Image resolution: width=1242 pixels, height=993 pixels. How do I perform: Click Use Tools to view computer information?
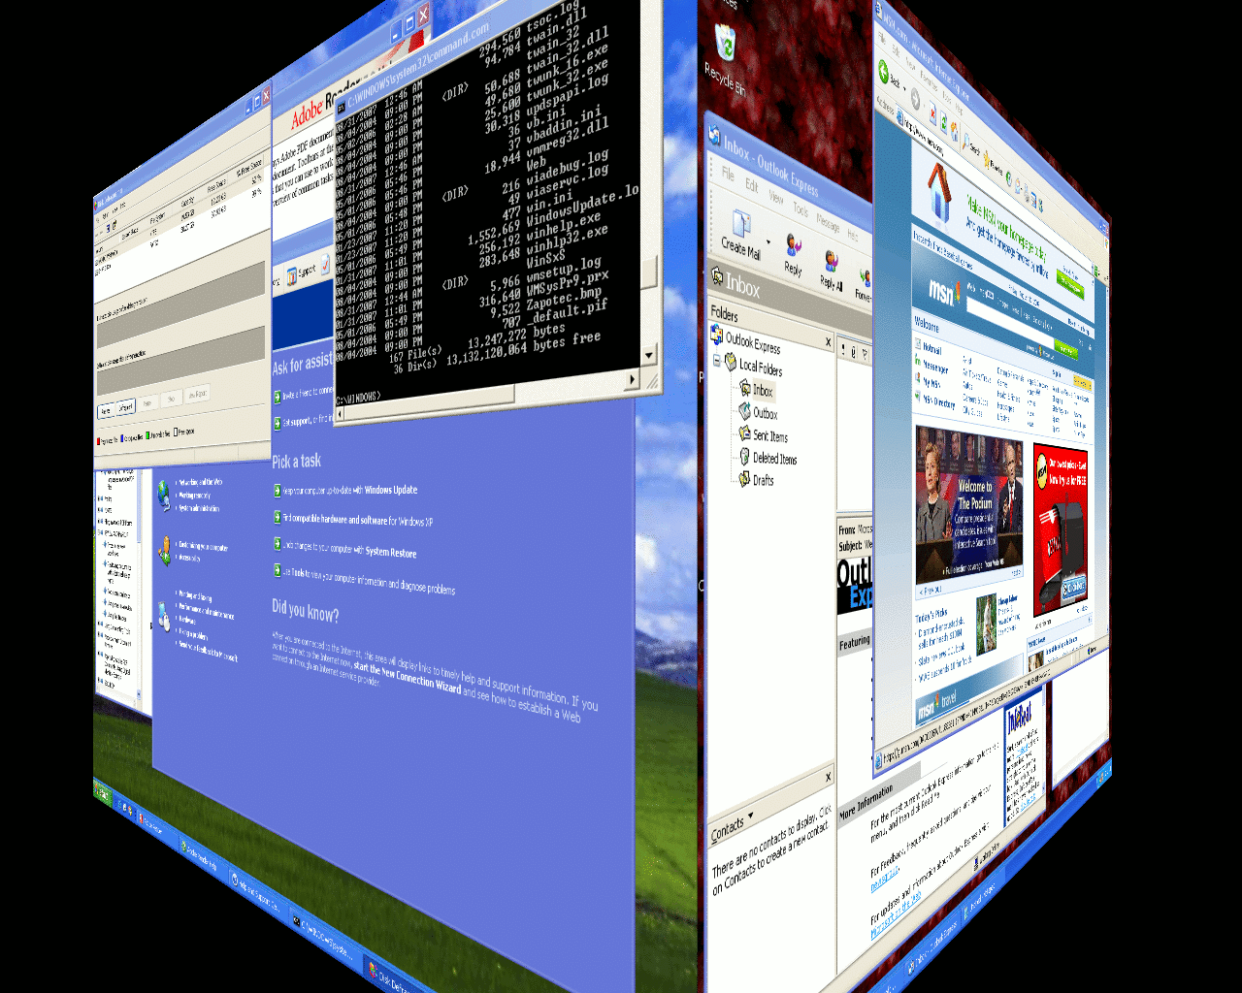[x=369, y=580]
